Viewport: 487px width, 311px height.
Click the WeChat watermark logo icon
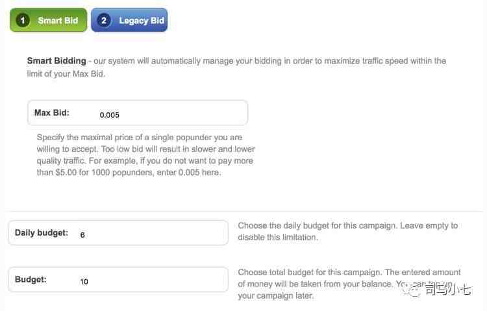pyautogui.click(x=412, y=291)
